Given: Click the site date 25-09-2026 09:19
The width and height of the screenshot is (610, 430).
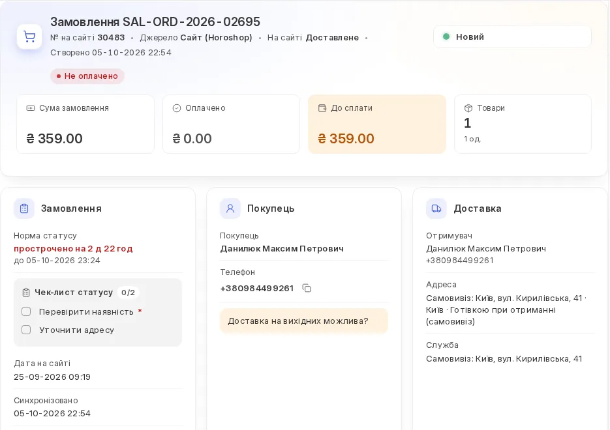Looking at the screenshot, I should 52,377.
